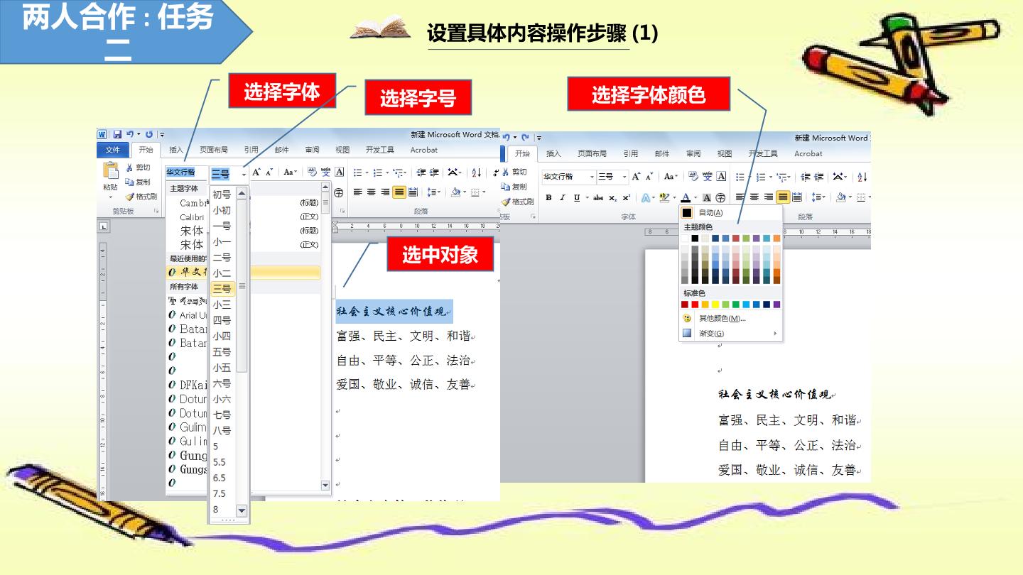This screenshot has width=1023, height=575.
Task: Toggle Underline formatting button
Action: click(577, 197)
